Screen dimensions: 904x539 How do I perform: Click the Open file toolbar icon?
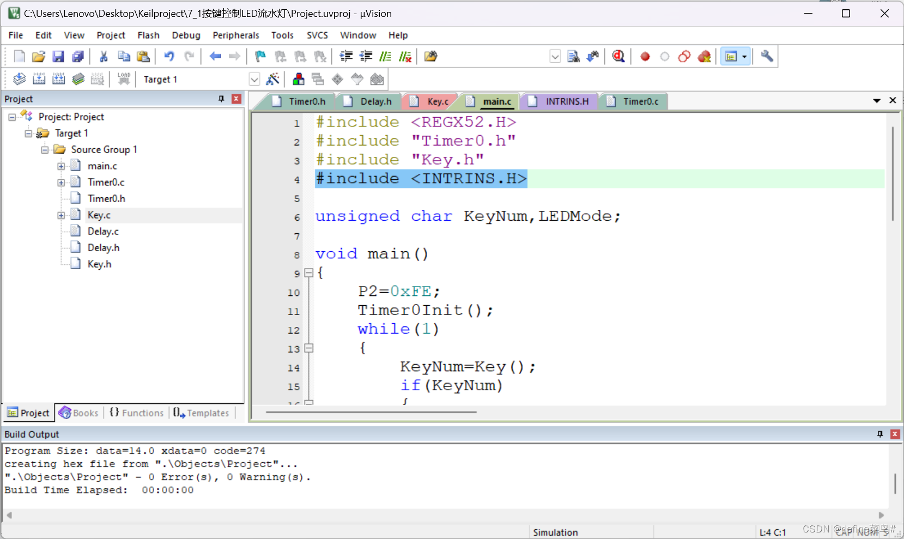point(38,56)
